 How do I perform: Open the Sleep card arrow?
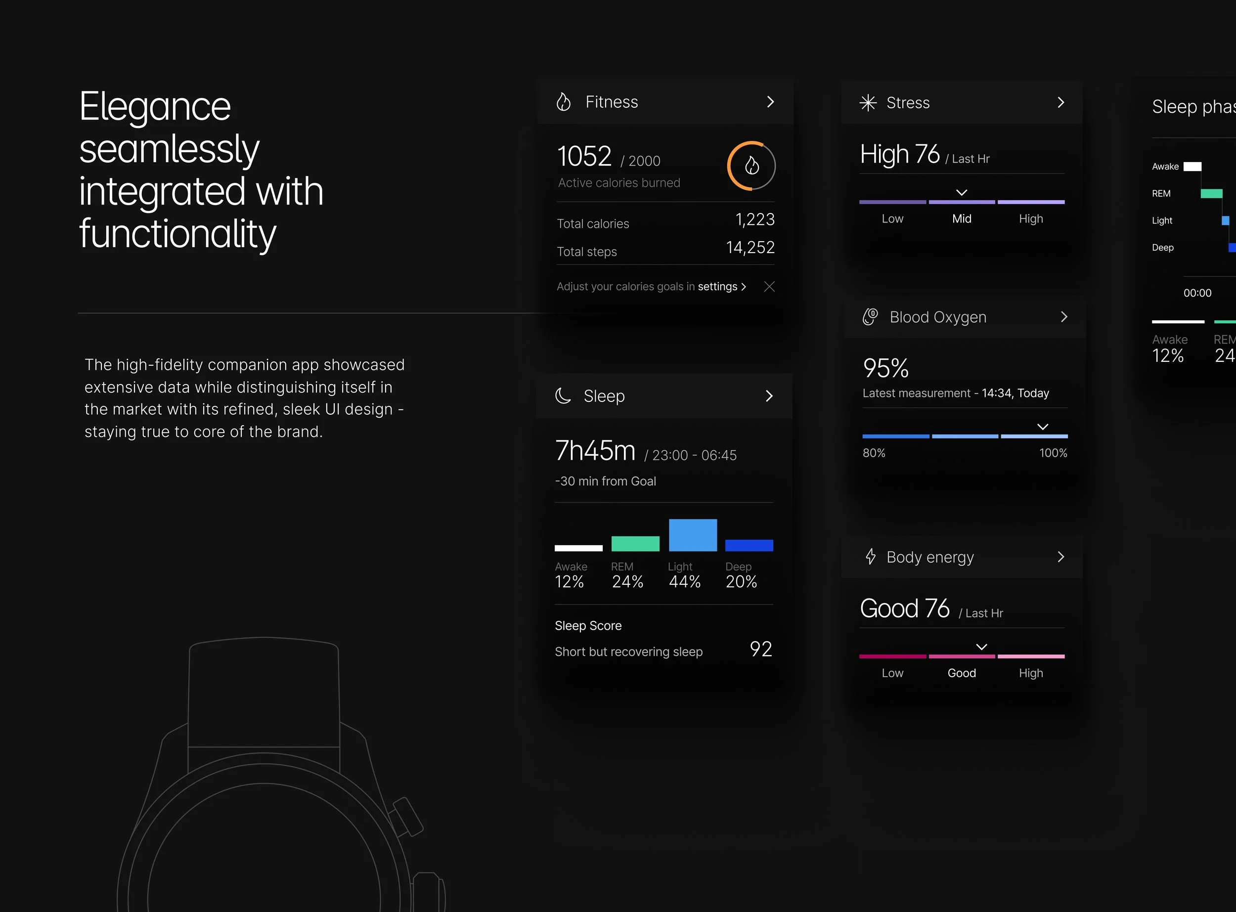pos(769,396)
